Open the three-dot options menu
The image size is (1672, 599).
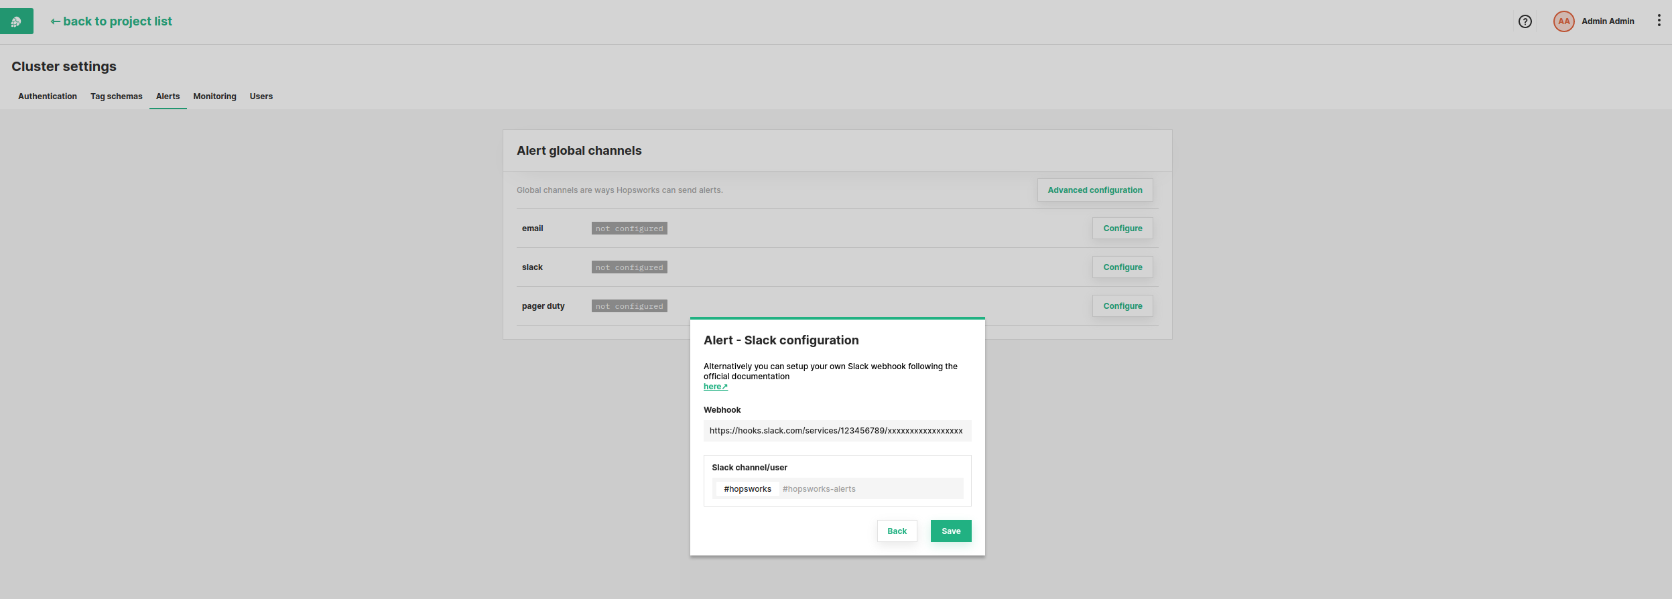[x=1659, y=21]
